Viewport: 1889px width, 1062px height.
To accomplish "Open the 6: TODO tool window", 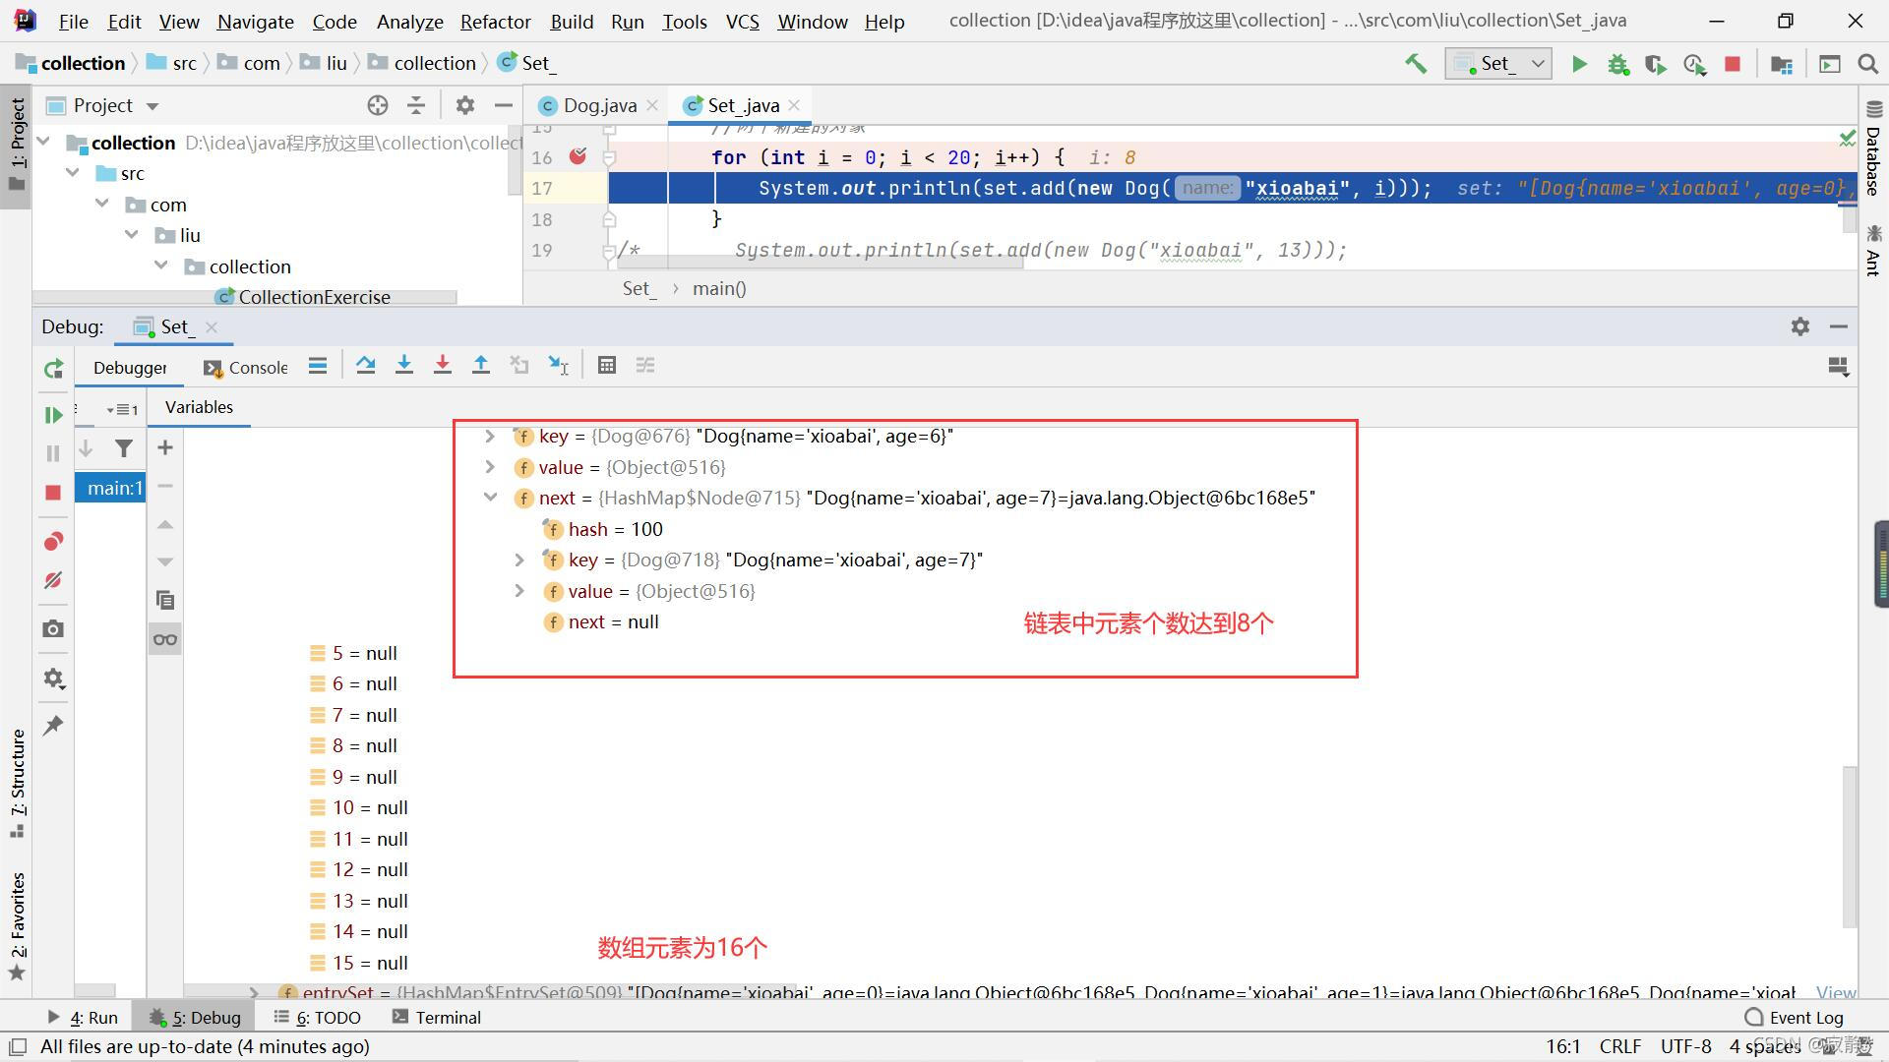I will [x=318, y=1018].
